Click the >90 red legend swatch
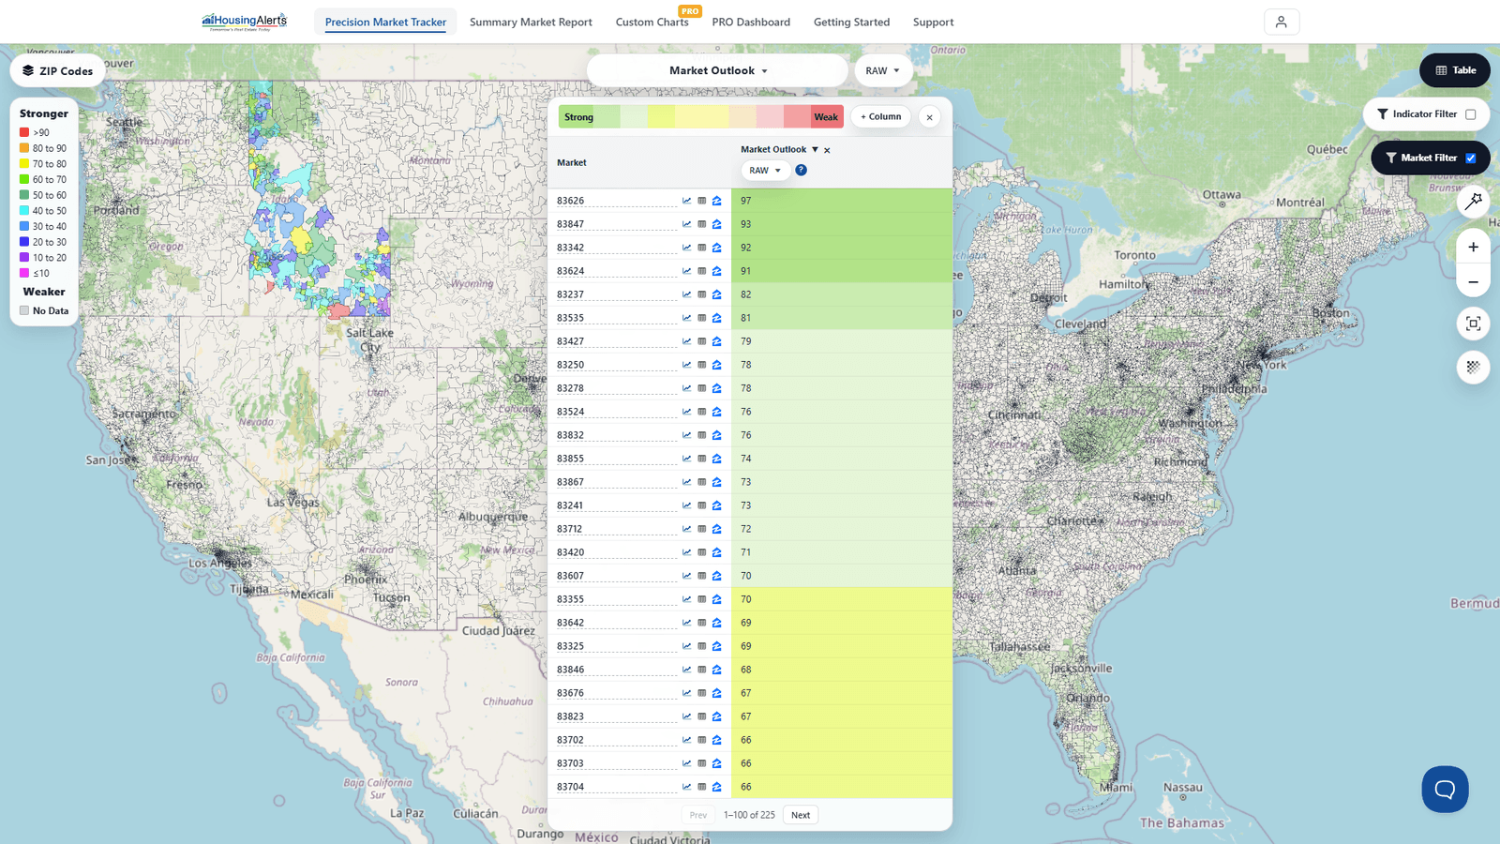Image resolution: width=1500 pixels, height=844 pixels. coord(24,132)
